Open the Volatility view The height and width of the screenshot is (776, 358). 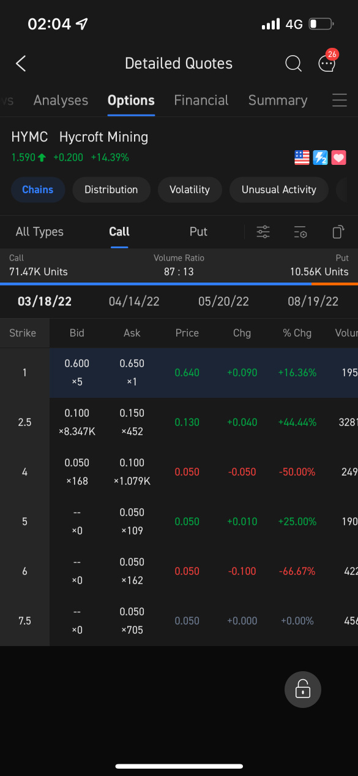(x=190, y=189)
